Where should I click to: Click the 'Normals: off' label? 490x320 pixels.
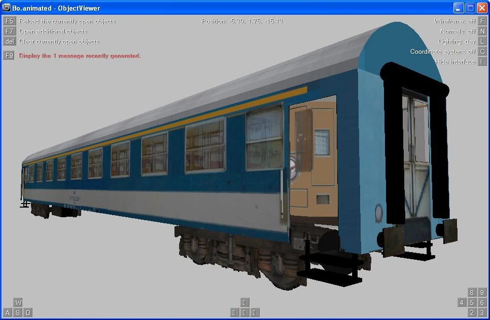(458, 31)
